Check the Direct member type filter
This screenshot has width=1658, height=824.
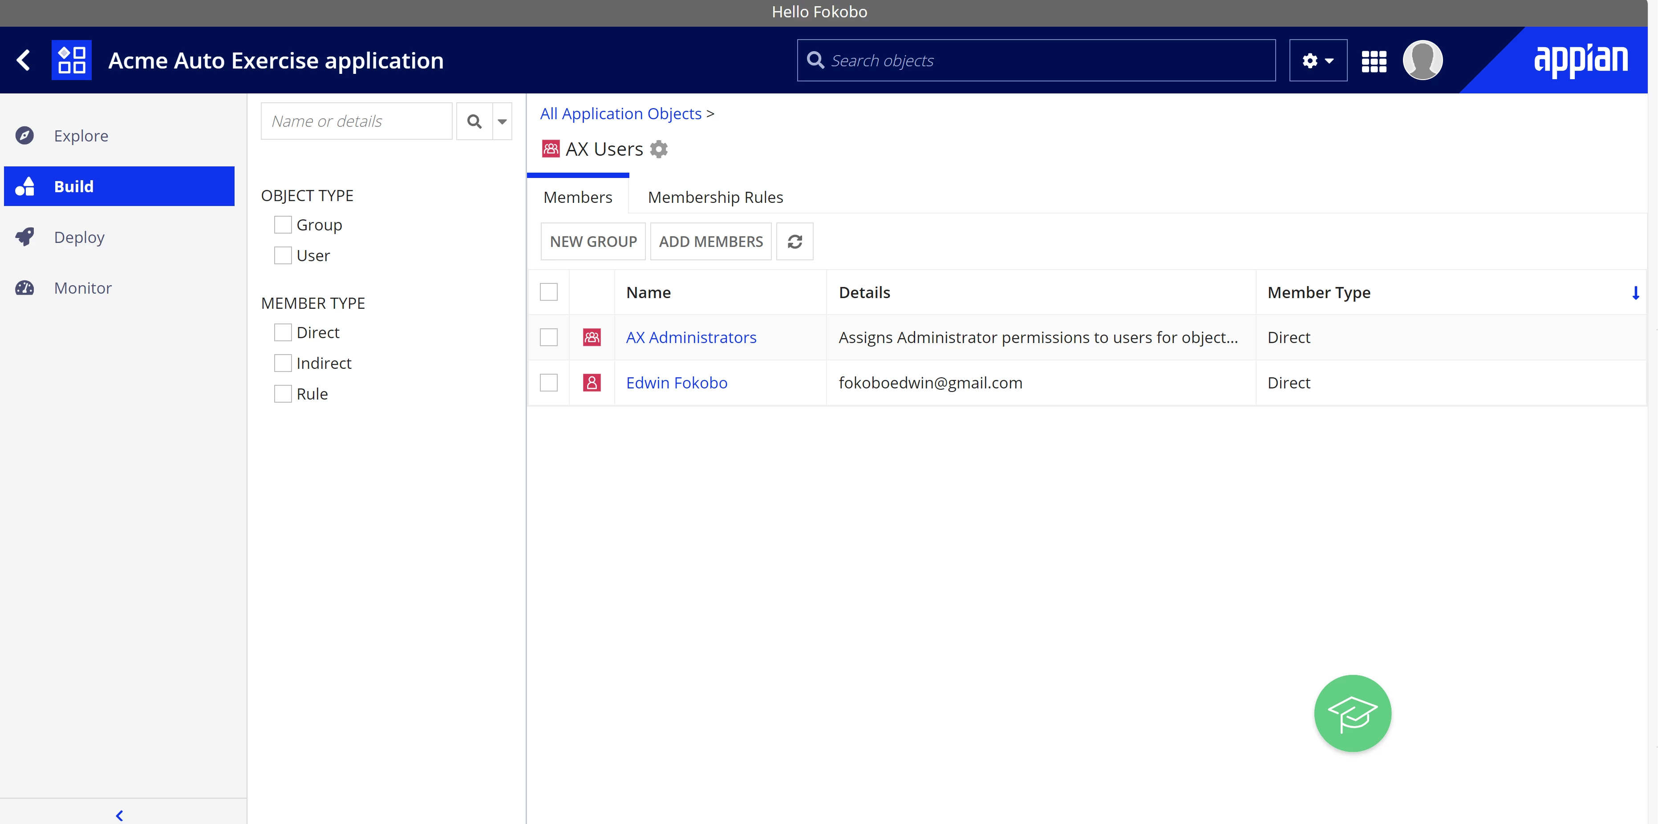pos(283,332)
